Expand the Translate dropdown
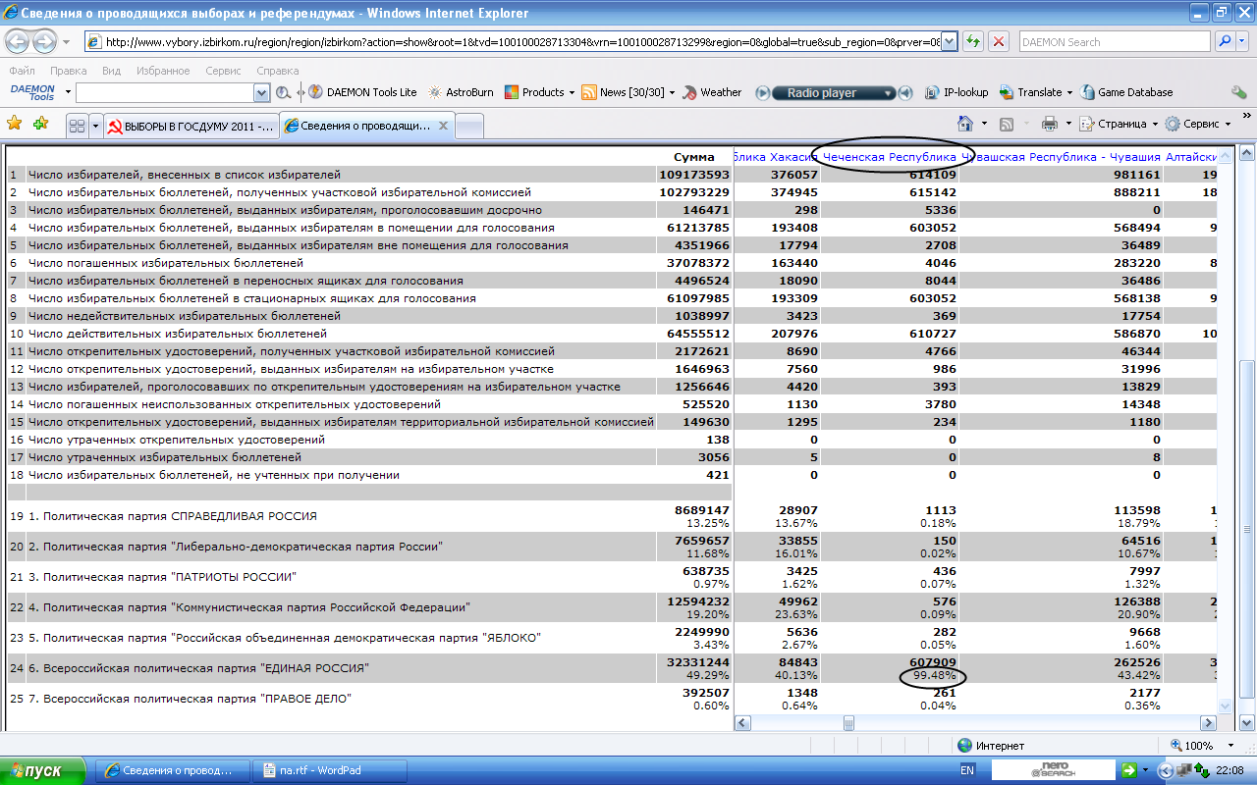The height and width of the screenshot is (785, 1257). click(x=1068, y=92)
